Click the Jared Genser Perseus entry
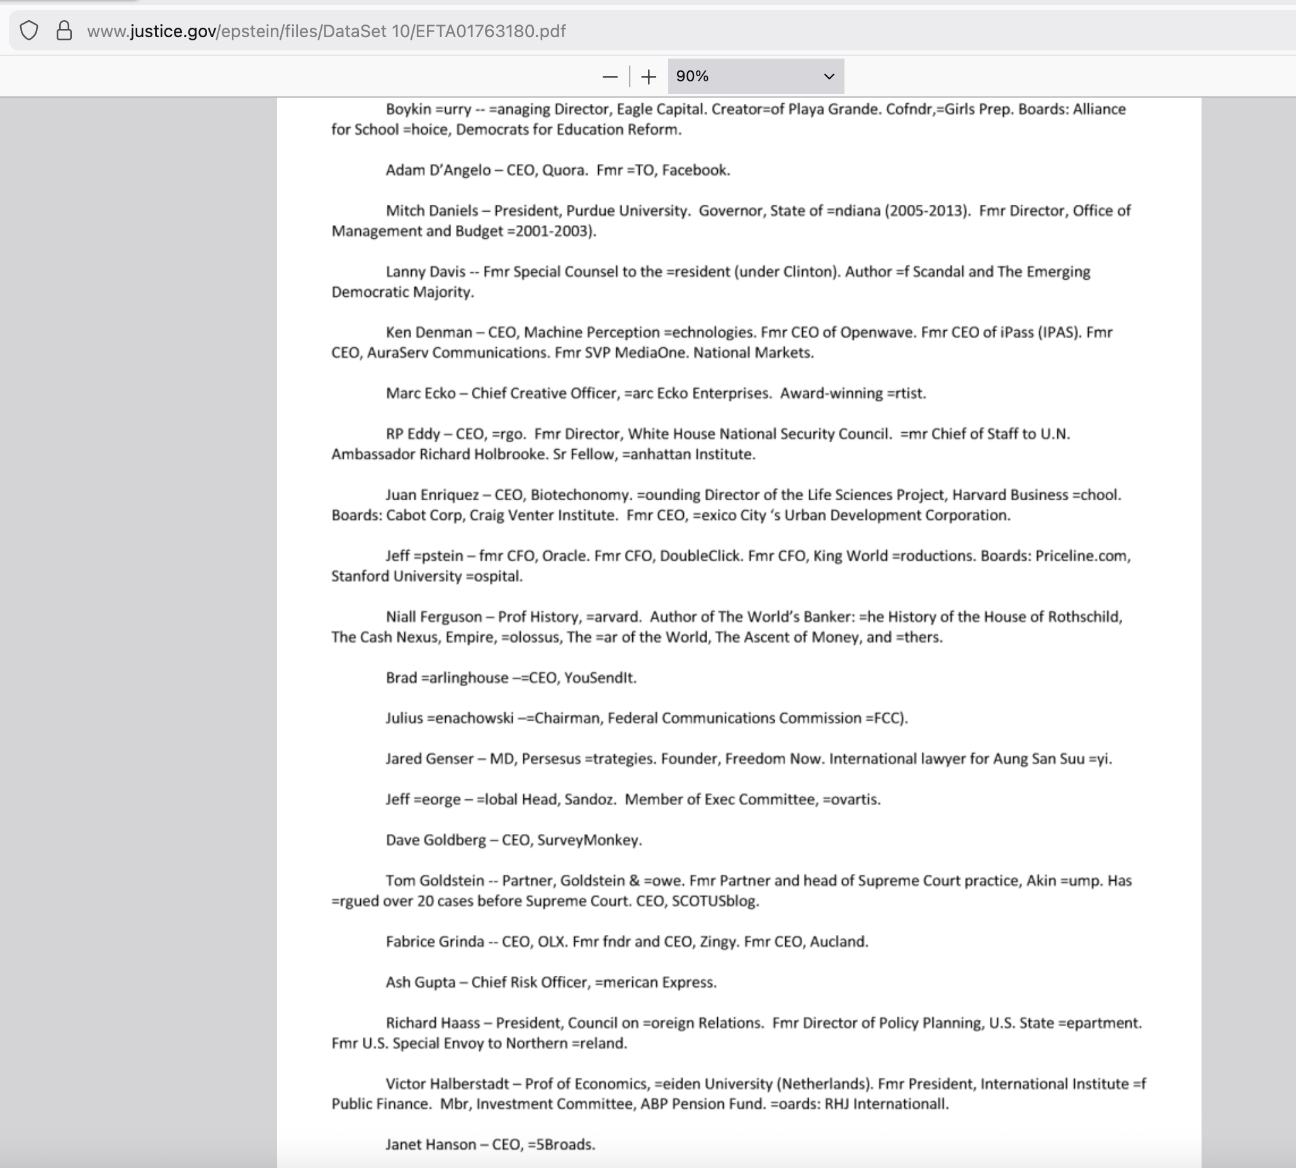Image resolution: width=1296 pixels, height=1168 pixels. 748,759
